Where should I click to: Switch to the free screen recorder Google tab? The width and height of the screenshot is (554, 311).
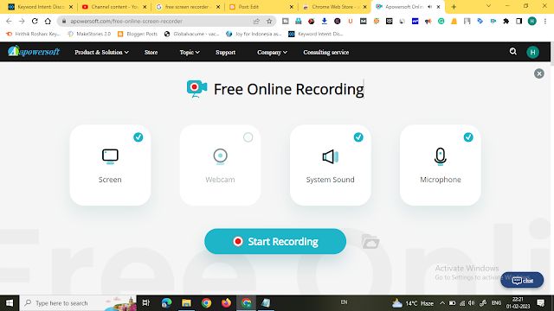pos(188,7)
